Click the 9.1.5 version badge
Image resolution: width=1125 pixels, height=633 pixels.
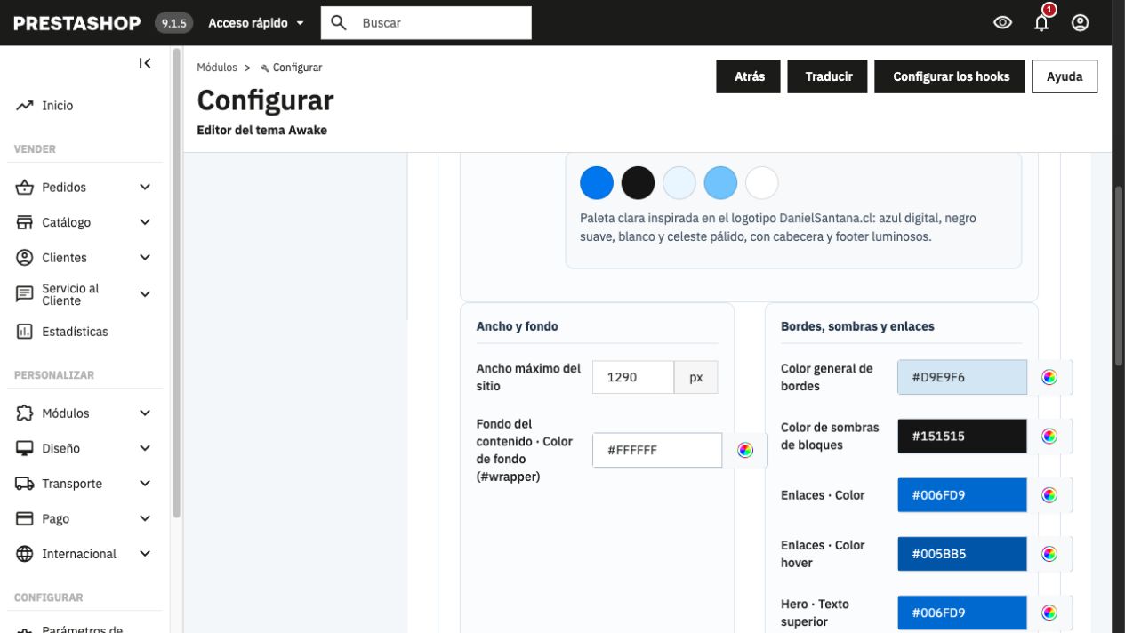point(174,23)
